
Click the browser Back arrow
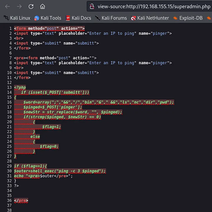(x=7, y=7)
